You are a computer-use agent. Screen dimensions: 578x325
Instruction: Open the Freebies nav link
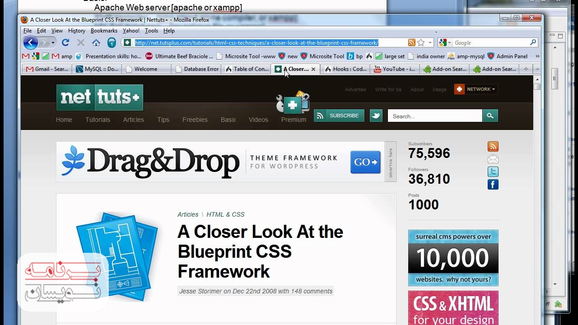(195, 120)
